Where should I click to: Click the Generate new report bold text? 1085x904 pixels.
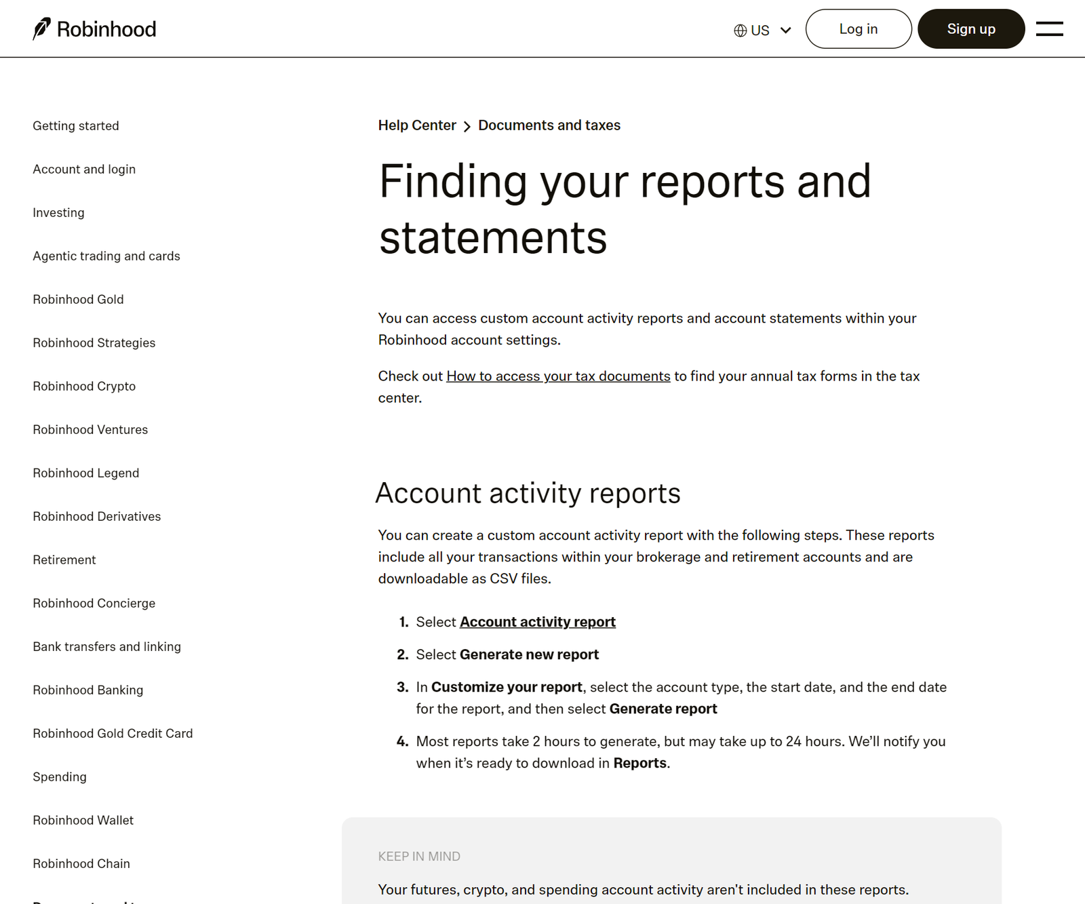point(529,654)
